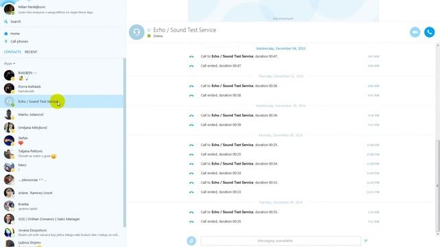Click the attachment paperclip button
The image size is (440, 247).
(x=191, y=241)
